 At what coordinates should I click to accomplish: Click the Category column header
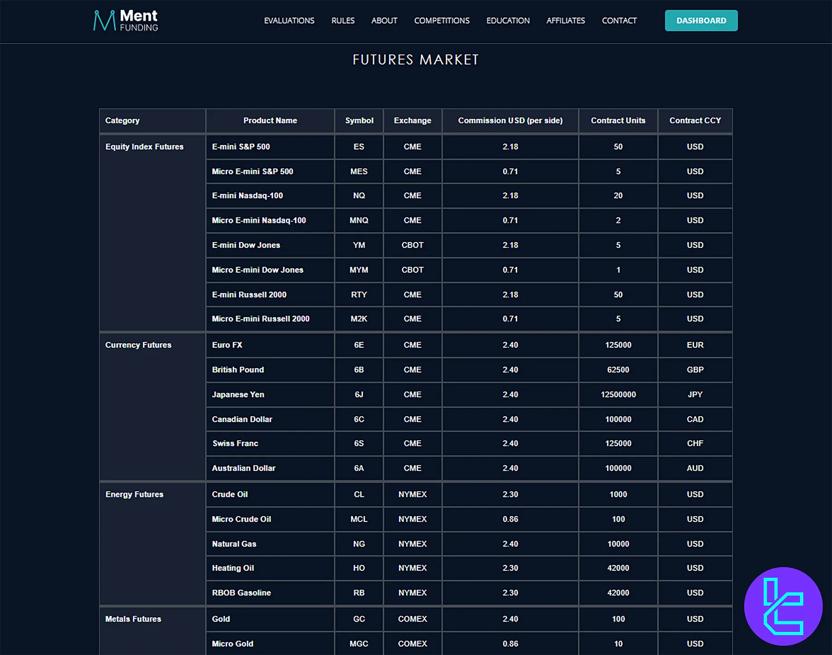[x=153, y=121]
